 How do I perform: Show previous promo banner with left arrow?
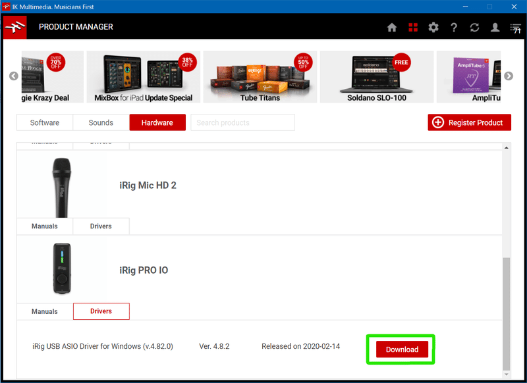click(x=14, y=76)
